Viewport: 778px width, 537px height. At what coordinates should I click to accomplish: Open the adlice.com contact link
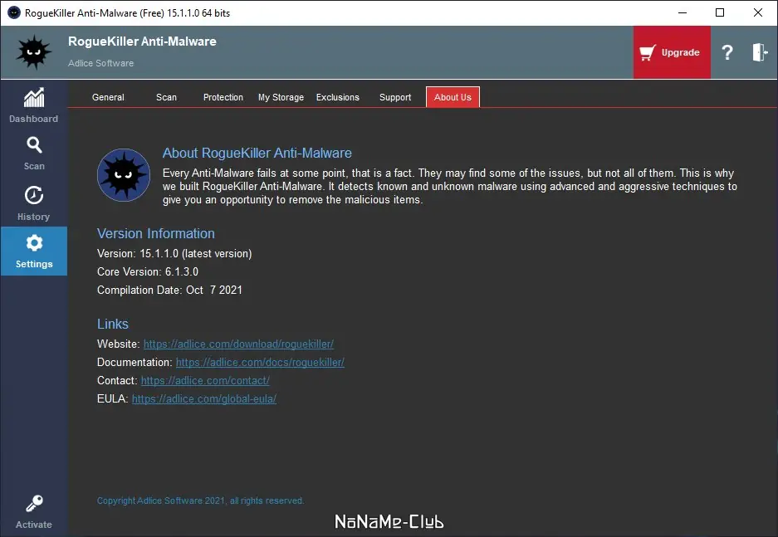tap(205, 381)
